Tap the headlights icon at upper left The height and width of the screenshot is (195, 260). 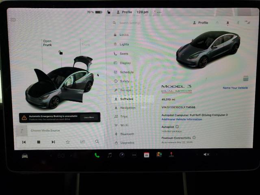[x=13, y=20]
